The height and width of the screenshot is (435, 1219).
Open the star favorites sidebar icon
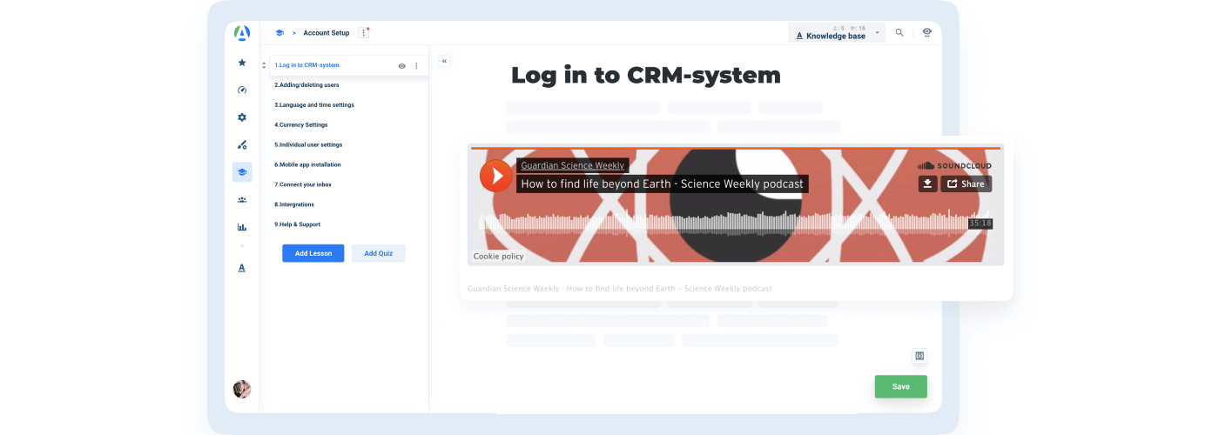tap(242, 63)
